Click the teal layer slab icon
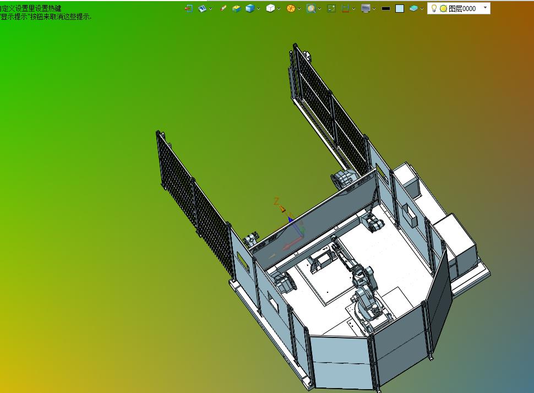 coord(413,8)
